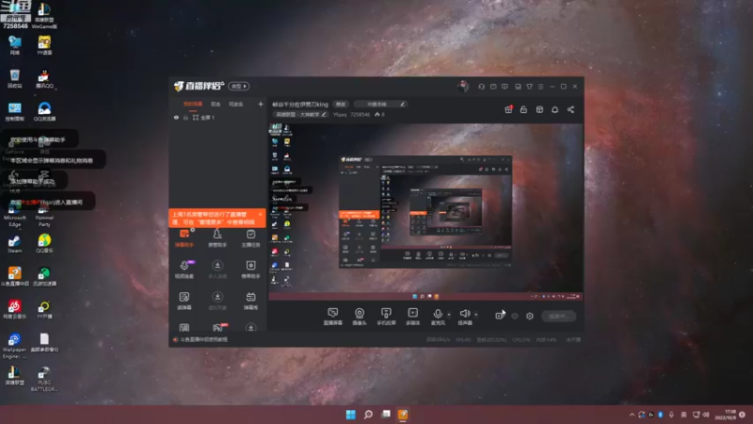Add a phone screen-cast source
Viewport: 753px width, 424px height.
pyautogui.click(x=386, y=317)
